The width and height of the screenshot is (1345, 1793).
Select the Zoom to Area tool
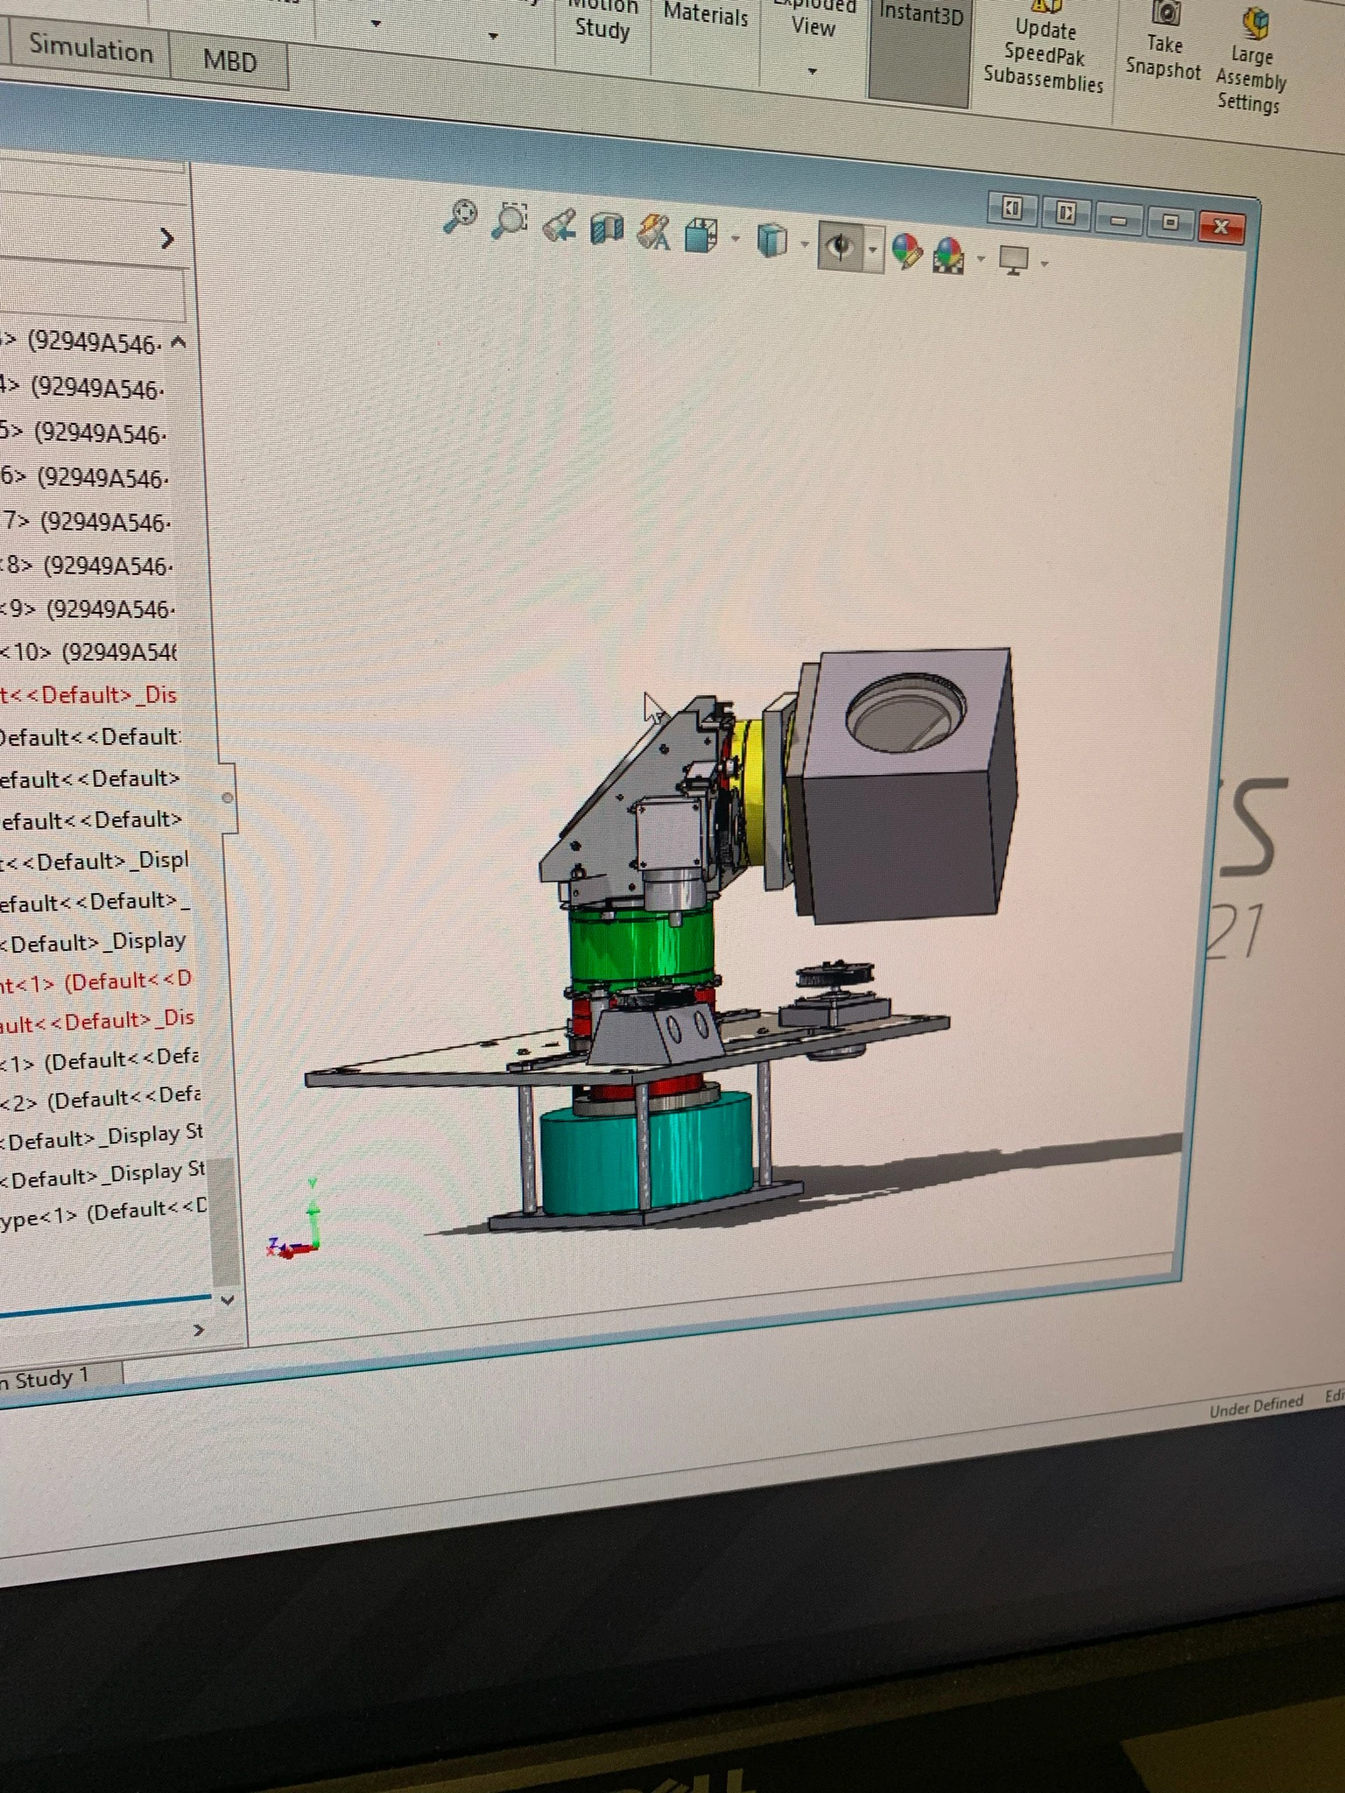[509, 220]
